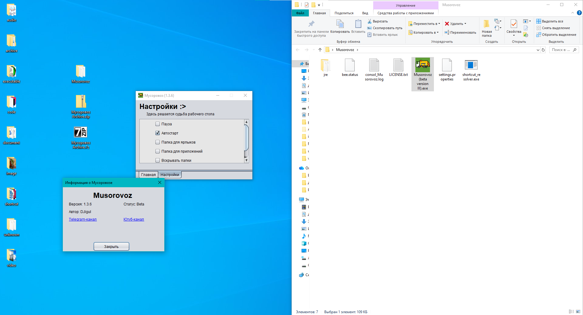Go up one folder level in Explorer
The width and height of the screenshot is (583, 315).
click(320, 50)
